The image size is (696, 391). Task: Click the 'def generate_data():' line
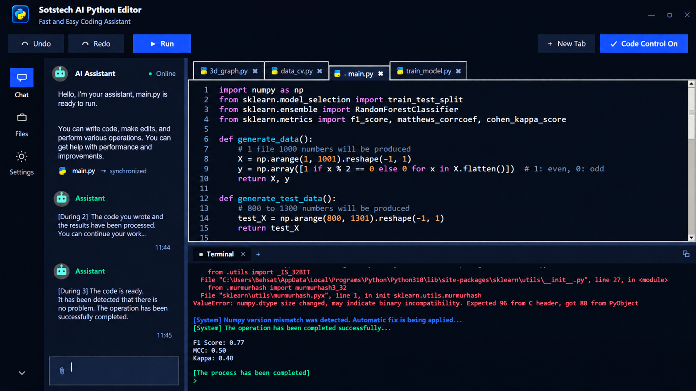click(x=266, y=139)
